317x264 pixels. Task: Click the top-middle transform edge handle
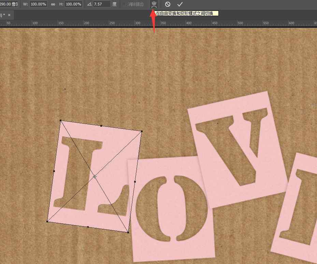pos(101,126)
